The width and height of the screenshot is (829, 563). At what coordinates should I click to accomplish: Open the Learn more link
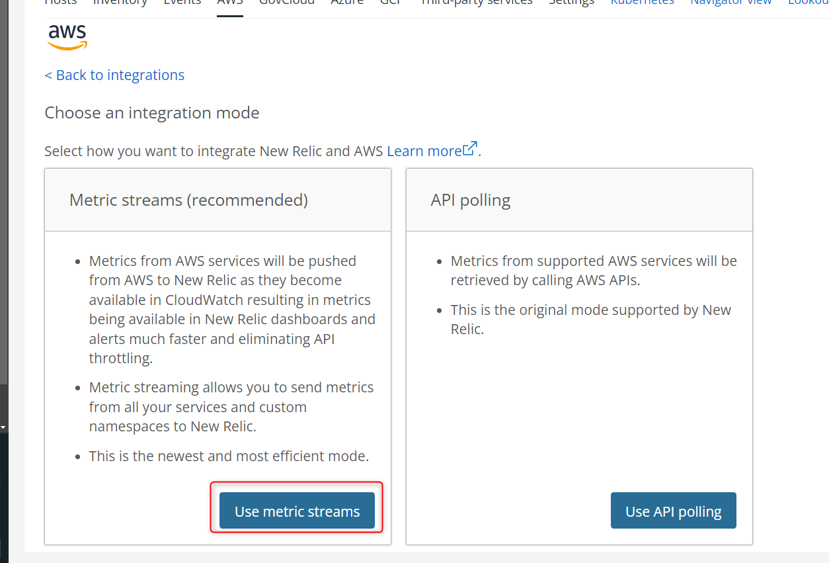tap(424, 151)
